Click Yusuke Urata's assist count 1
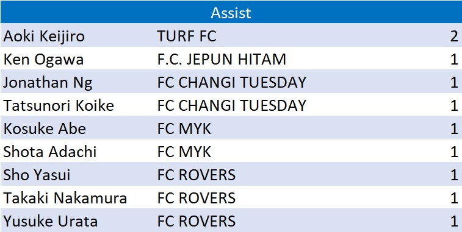The height and width of the screenshot is (232, 462). [454, 222]
